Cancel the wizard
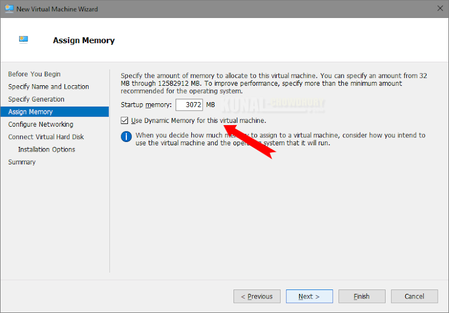The width and height of the screenshot is (449, 313). [414, 296]
